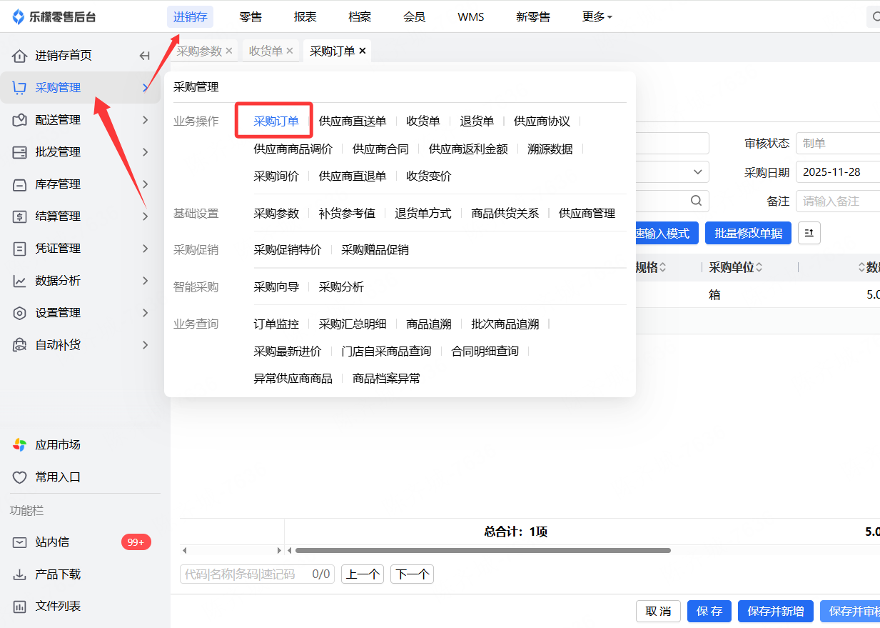Open 供应商管理 link
Screen dimensions: 880x628
coord(587,213)
